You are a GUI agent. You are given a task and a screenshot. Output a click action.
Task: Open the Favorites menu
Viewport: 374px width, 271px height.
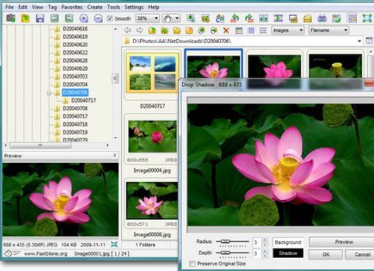pos(71,7)
